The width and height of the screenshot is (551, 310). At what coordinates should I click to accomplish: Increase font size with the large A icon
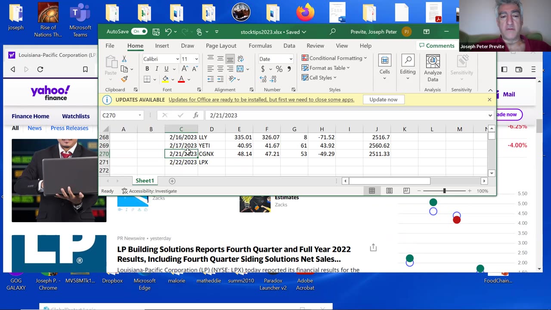(184, 69)
